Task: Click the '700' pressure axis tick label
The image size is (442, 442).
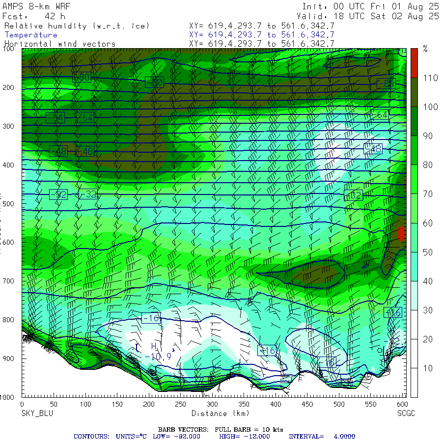Action: 8,281
